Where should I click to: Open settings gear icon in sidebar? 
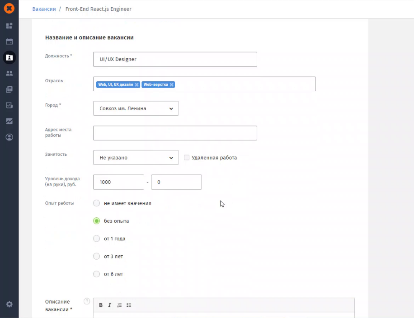(9, 304)
